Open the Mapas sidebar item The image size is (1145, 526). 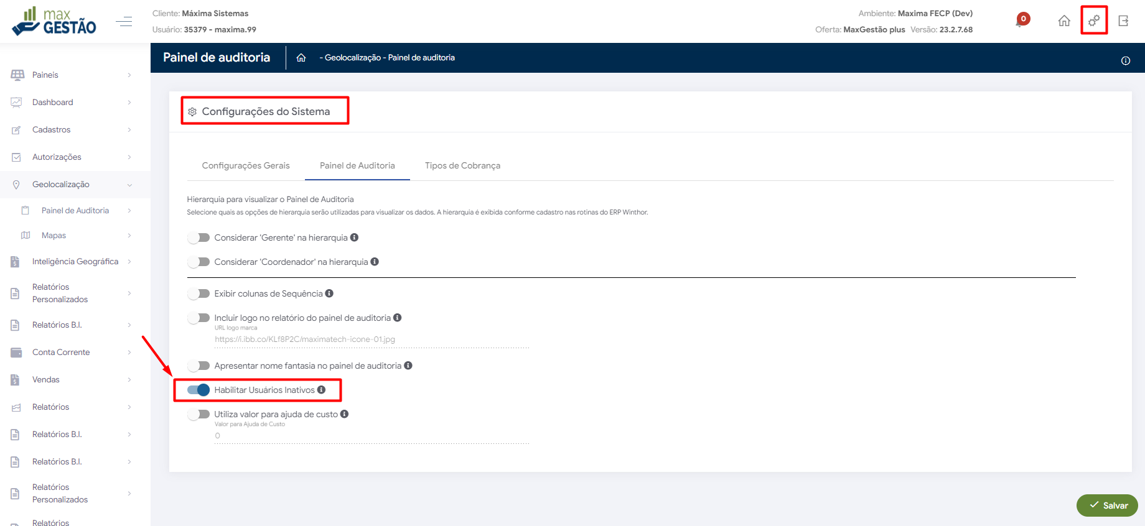tap(54, 236)
